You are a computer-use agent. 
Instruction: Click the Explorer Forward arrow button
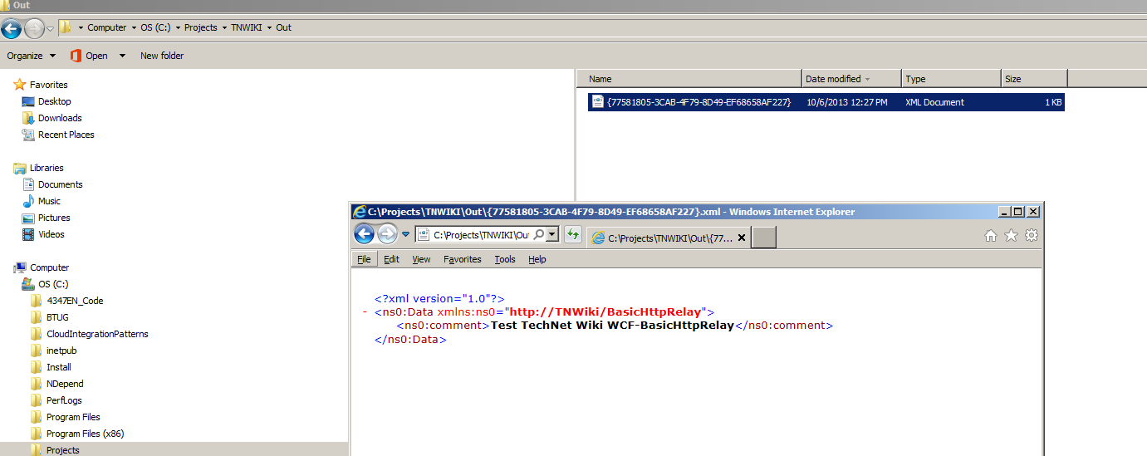tap(34, 28)
